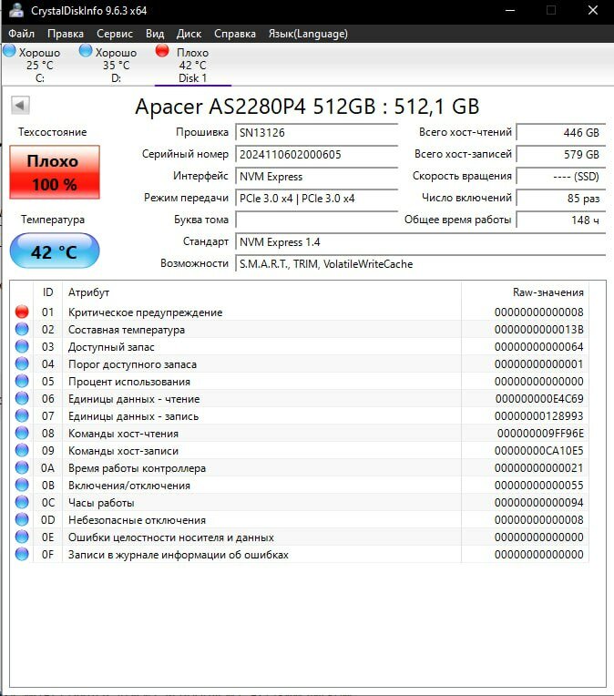Click blue status orb of attribute 09
The width and height of the screenshot is (614, 696).
click(22, 451)
